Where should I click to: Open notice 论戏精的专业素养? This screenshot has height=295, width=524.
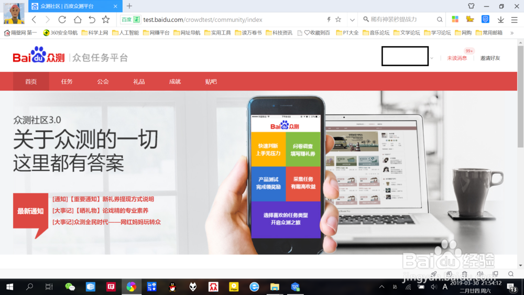point(100,211)
